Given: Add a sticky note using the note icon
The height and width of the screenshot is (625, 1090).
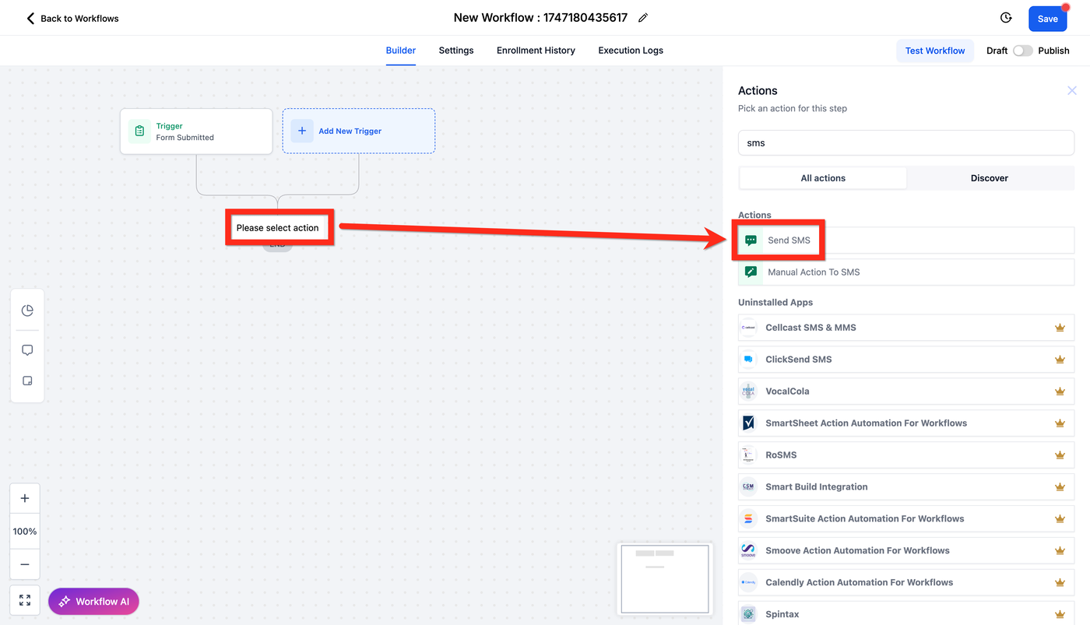Looking at the screenshot, I should point(27,381).
